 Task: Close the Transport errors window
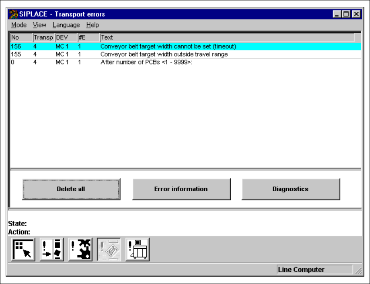(x=357, y=14)
